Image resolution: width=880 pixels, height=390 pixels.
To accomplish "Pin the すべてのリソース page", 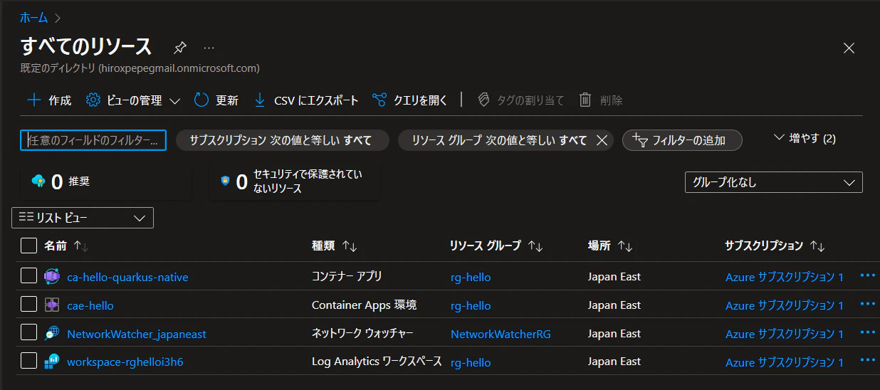I will point(180,48).
